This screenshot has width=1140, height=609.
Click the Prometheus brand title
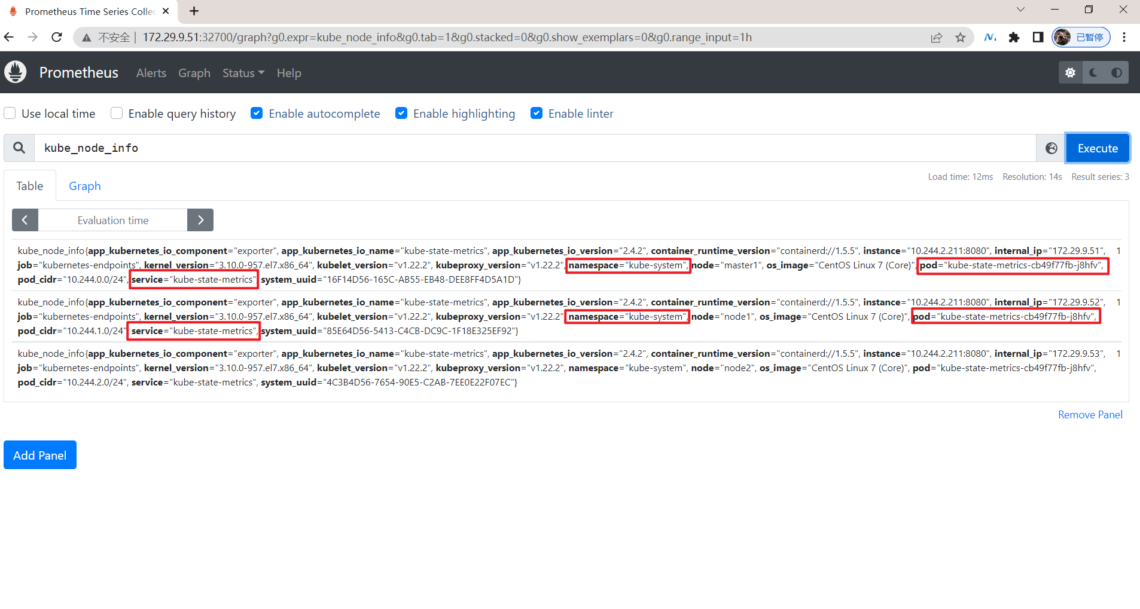pos(79,72)
